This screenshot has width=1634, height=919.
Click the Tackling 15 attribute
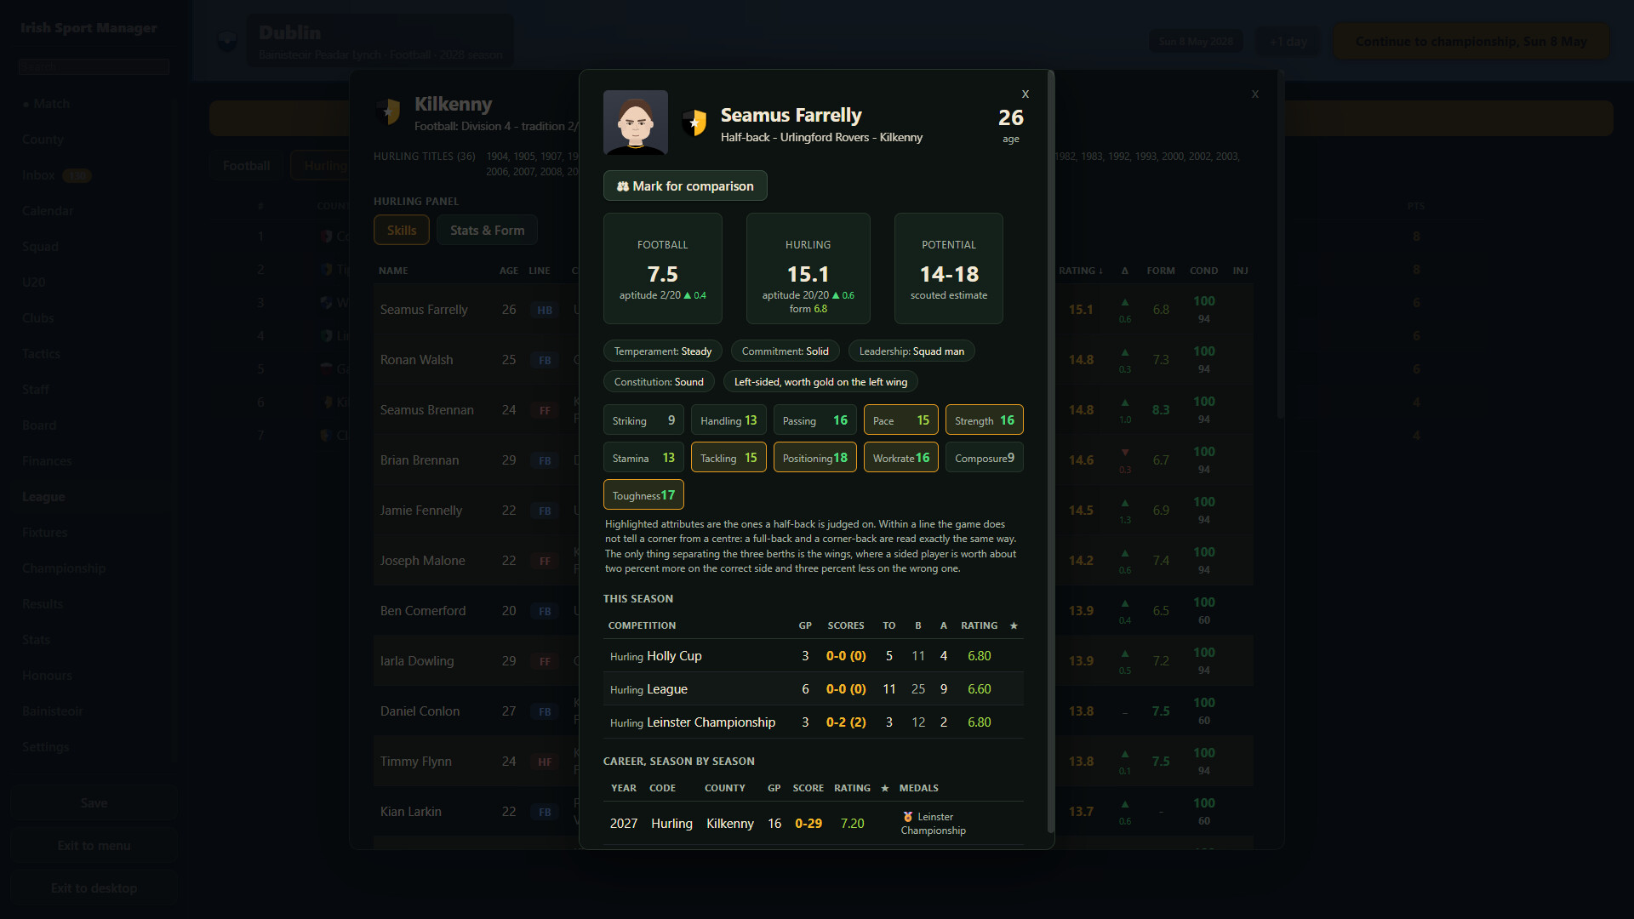(728, 458)
